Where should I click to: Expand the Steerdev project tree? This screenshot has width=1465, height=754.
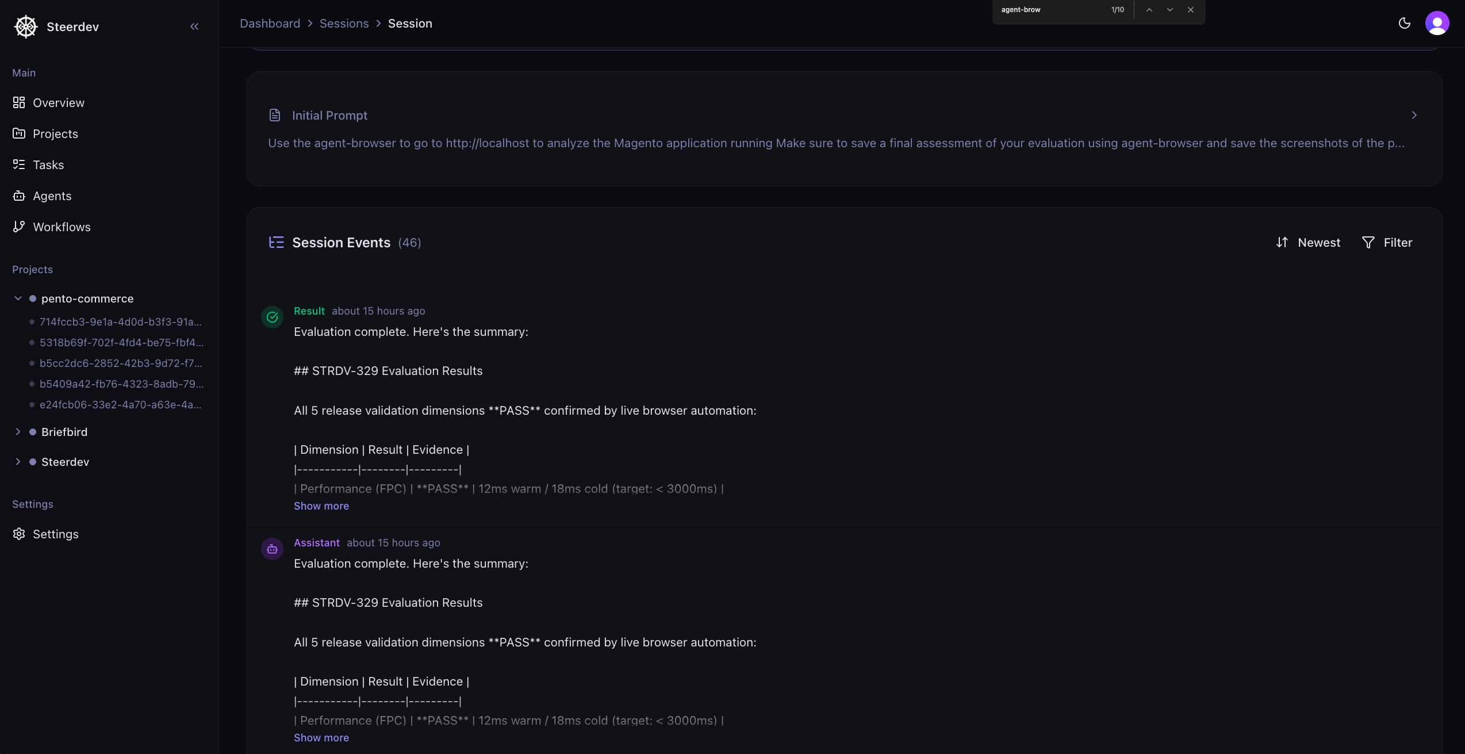[x=18, y=461]
